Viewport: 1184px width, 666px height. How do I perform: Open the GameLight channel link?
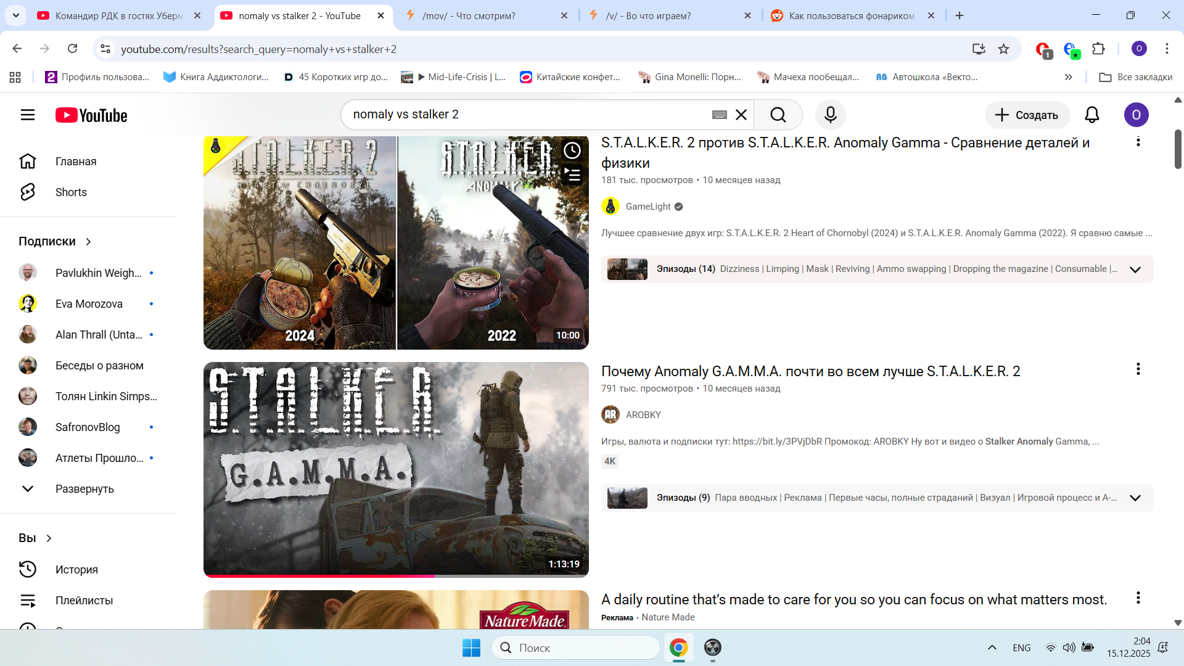click(647, 207)
